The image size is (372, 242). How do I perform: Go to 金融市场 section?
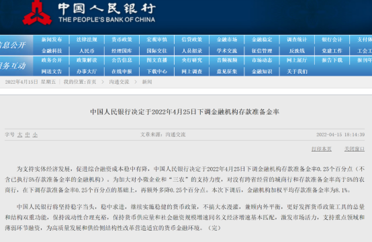227,40
